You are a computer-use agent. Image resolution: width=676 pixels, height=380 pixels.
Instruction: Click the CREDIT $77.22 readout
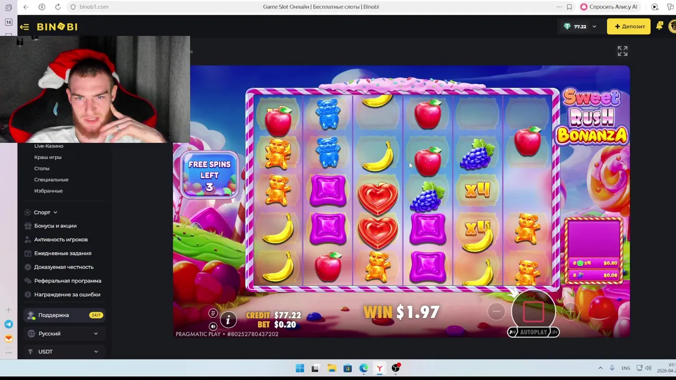point(273,316)
